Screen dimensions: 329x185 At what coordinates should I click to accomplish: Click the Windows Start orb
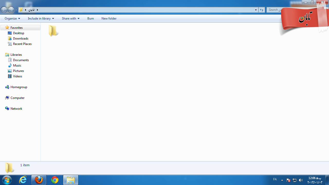point(7,180)
